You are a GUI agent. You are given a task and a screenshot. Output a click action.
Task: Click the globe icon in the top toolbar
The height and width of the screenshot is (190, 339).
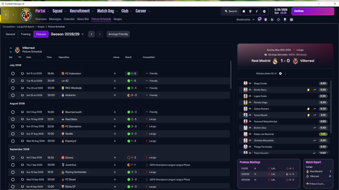[x=250, y=11]
